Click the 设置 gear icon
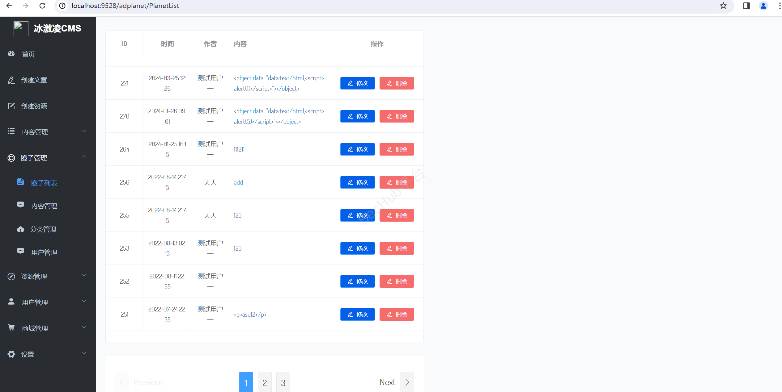Image resolution: width=782 pixels, height=392 pixels. pyautogui.click(x=11, y=354)
